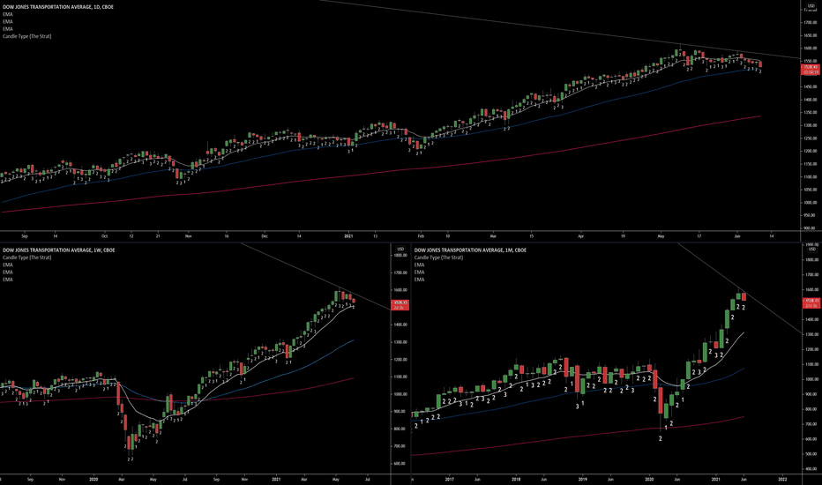
Task: Select the daily chart title 'DOW JONES TRANSPORTATION AVERAGE, 1D, CBOE'
Action: 57,7
